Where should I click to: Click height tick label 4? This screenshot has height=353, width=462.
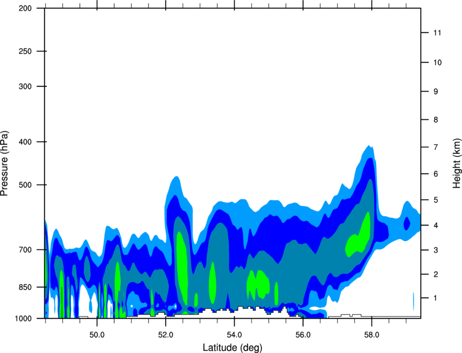click(x=436, y=225)
